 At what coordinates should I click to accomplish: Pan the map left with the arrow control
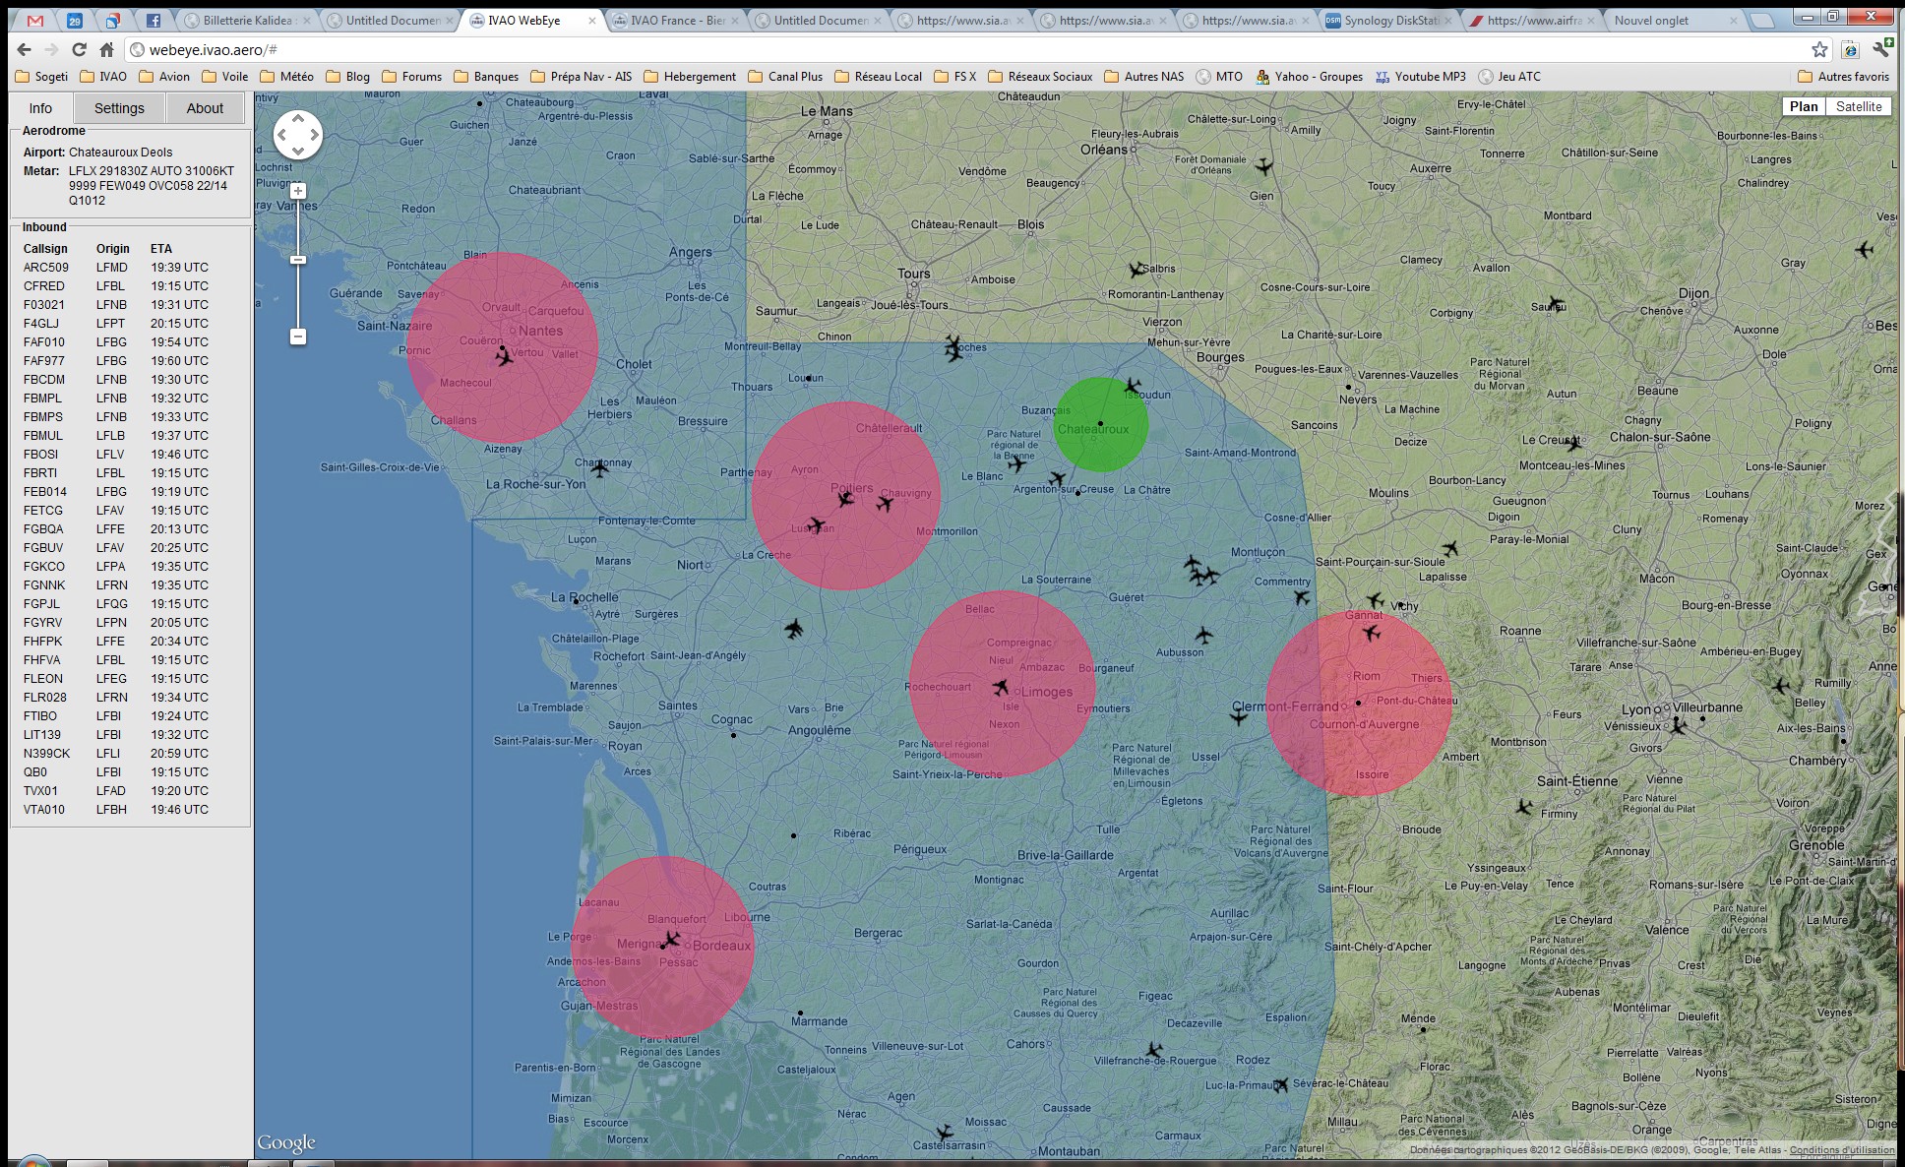coord(282,135)
